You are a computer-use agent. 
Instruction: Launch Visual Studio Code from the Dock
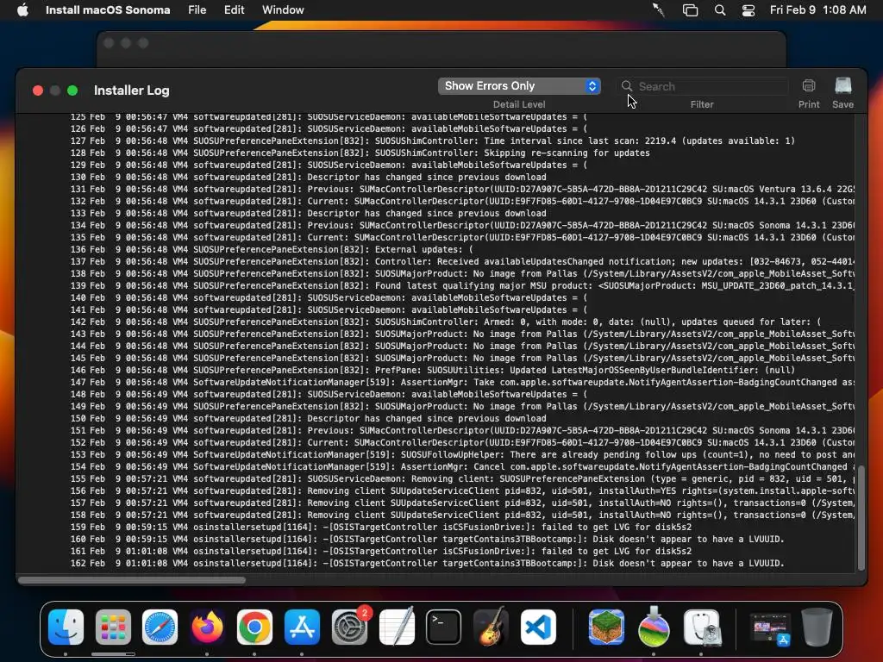[538, 627]
